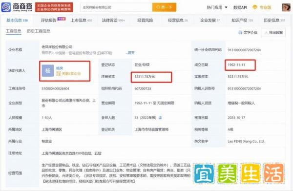Select the 历史工商信息 sub-tab

[x=39, y=31]
